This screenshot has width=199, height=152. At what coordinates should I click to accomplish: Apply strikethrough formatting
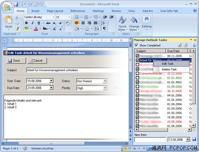click(x=48, y=23)
